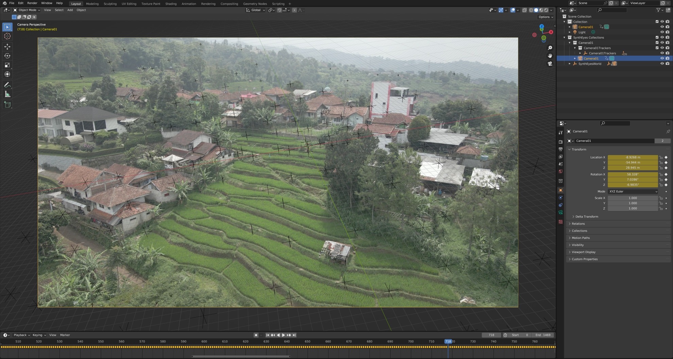Open the Keying menu in timeline
Image resolution: width=673 pixels, height=359 pixels.
(39, 335)
